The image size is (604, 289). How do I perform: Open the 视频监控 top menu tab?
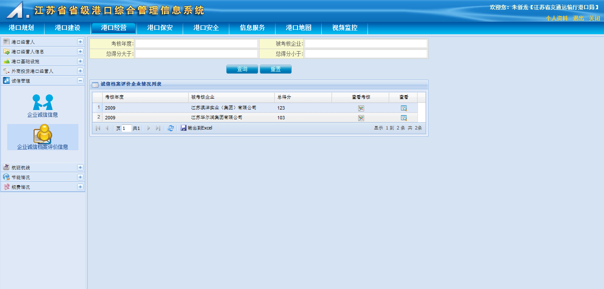345,28
